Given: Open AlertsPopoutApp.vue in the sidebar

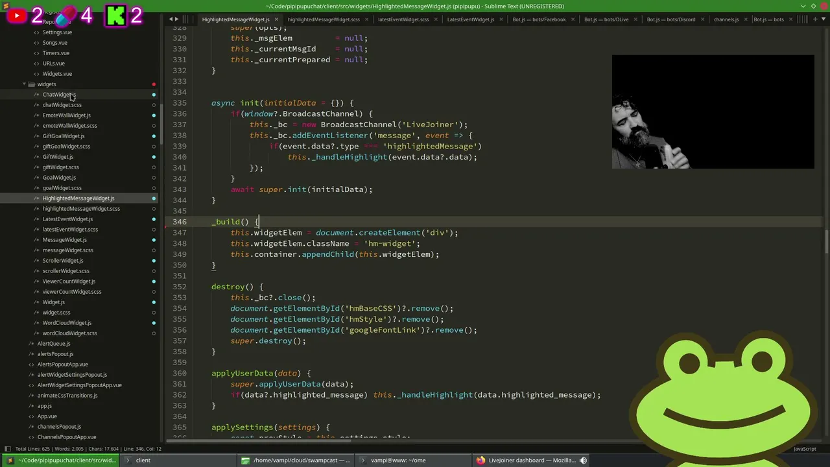Looking at the screenshot, I should pyautogui.click(x=62, y=365).
